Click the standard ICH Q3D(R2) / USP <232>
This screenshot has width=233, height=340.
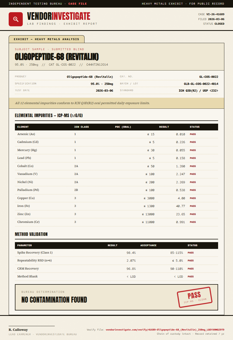(198, 91)
